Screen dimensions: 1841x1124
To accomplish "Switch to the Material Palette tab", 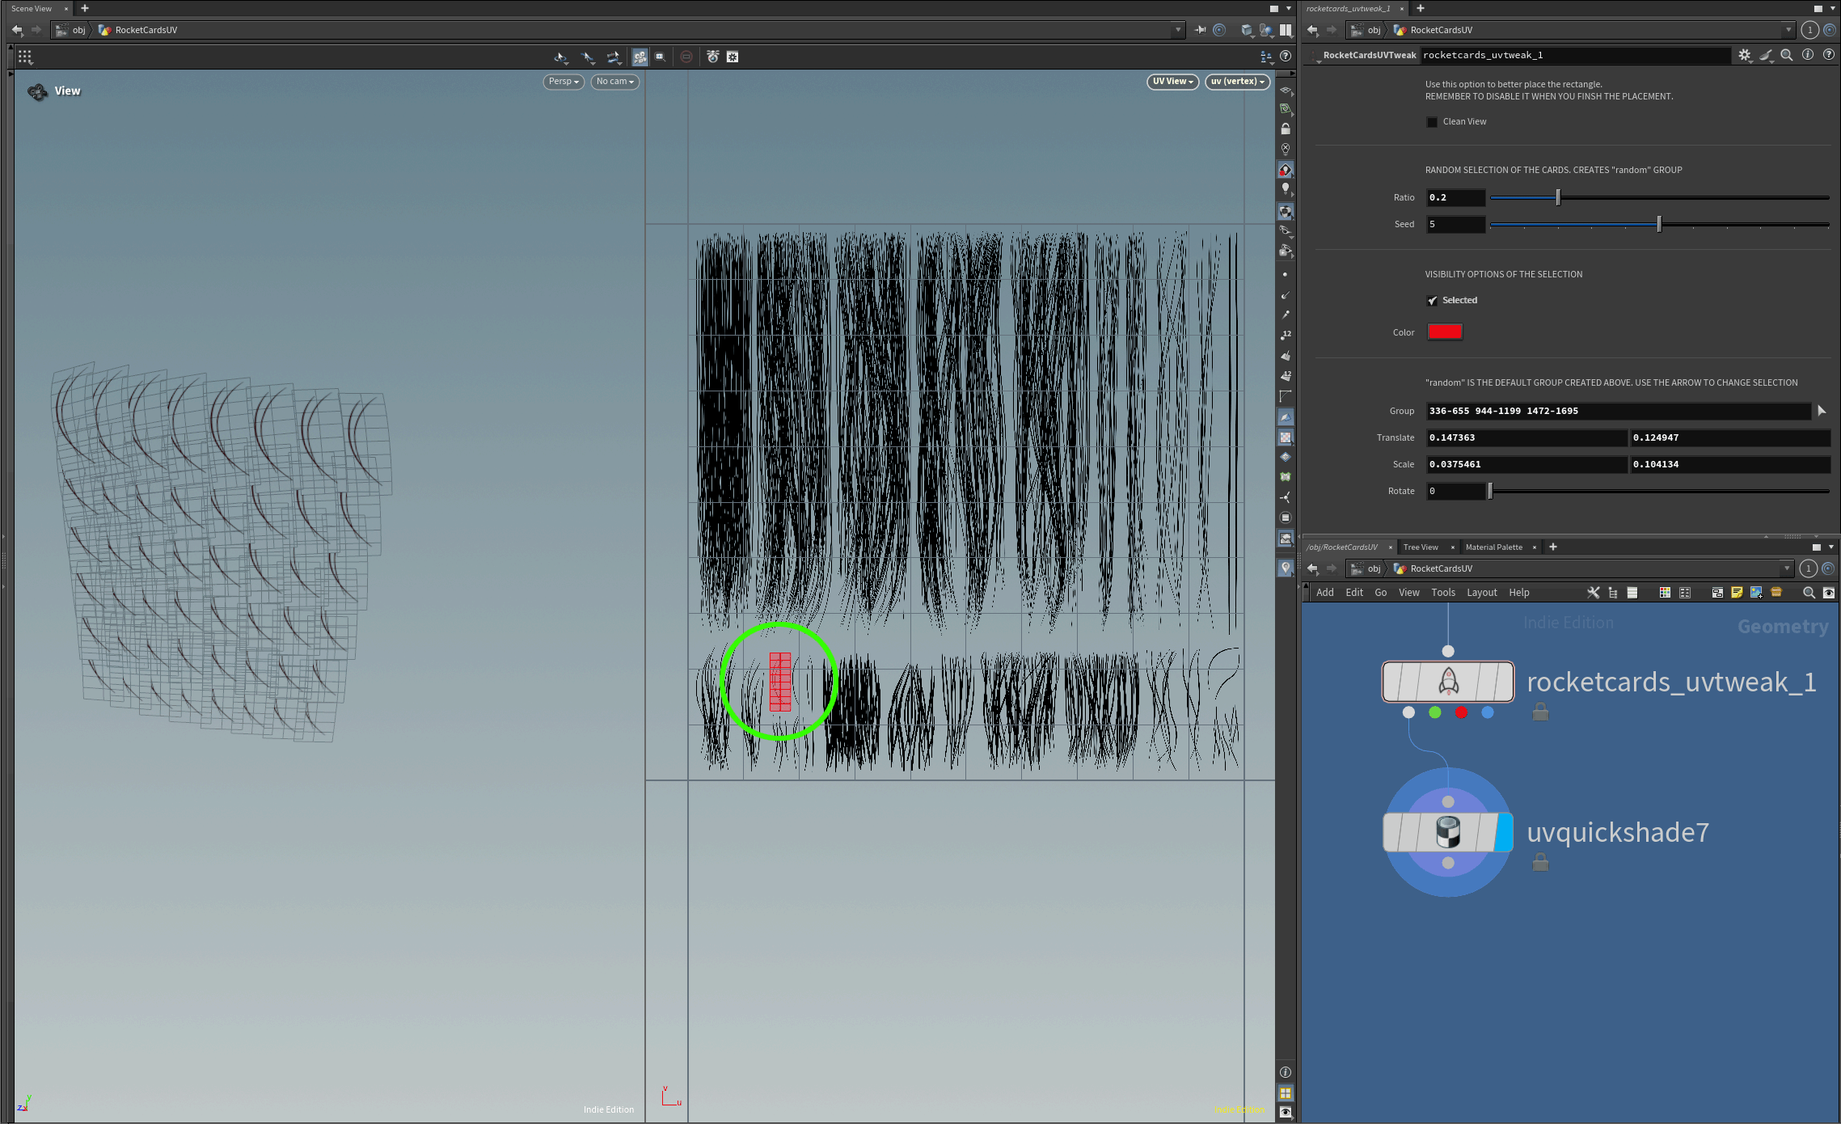I will 1493,547.
